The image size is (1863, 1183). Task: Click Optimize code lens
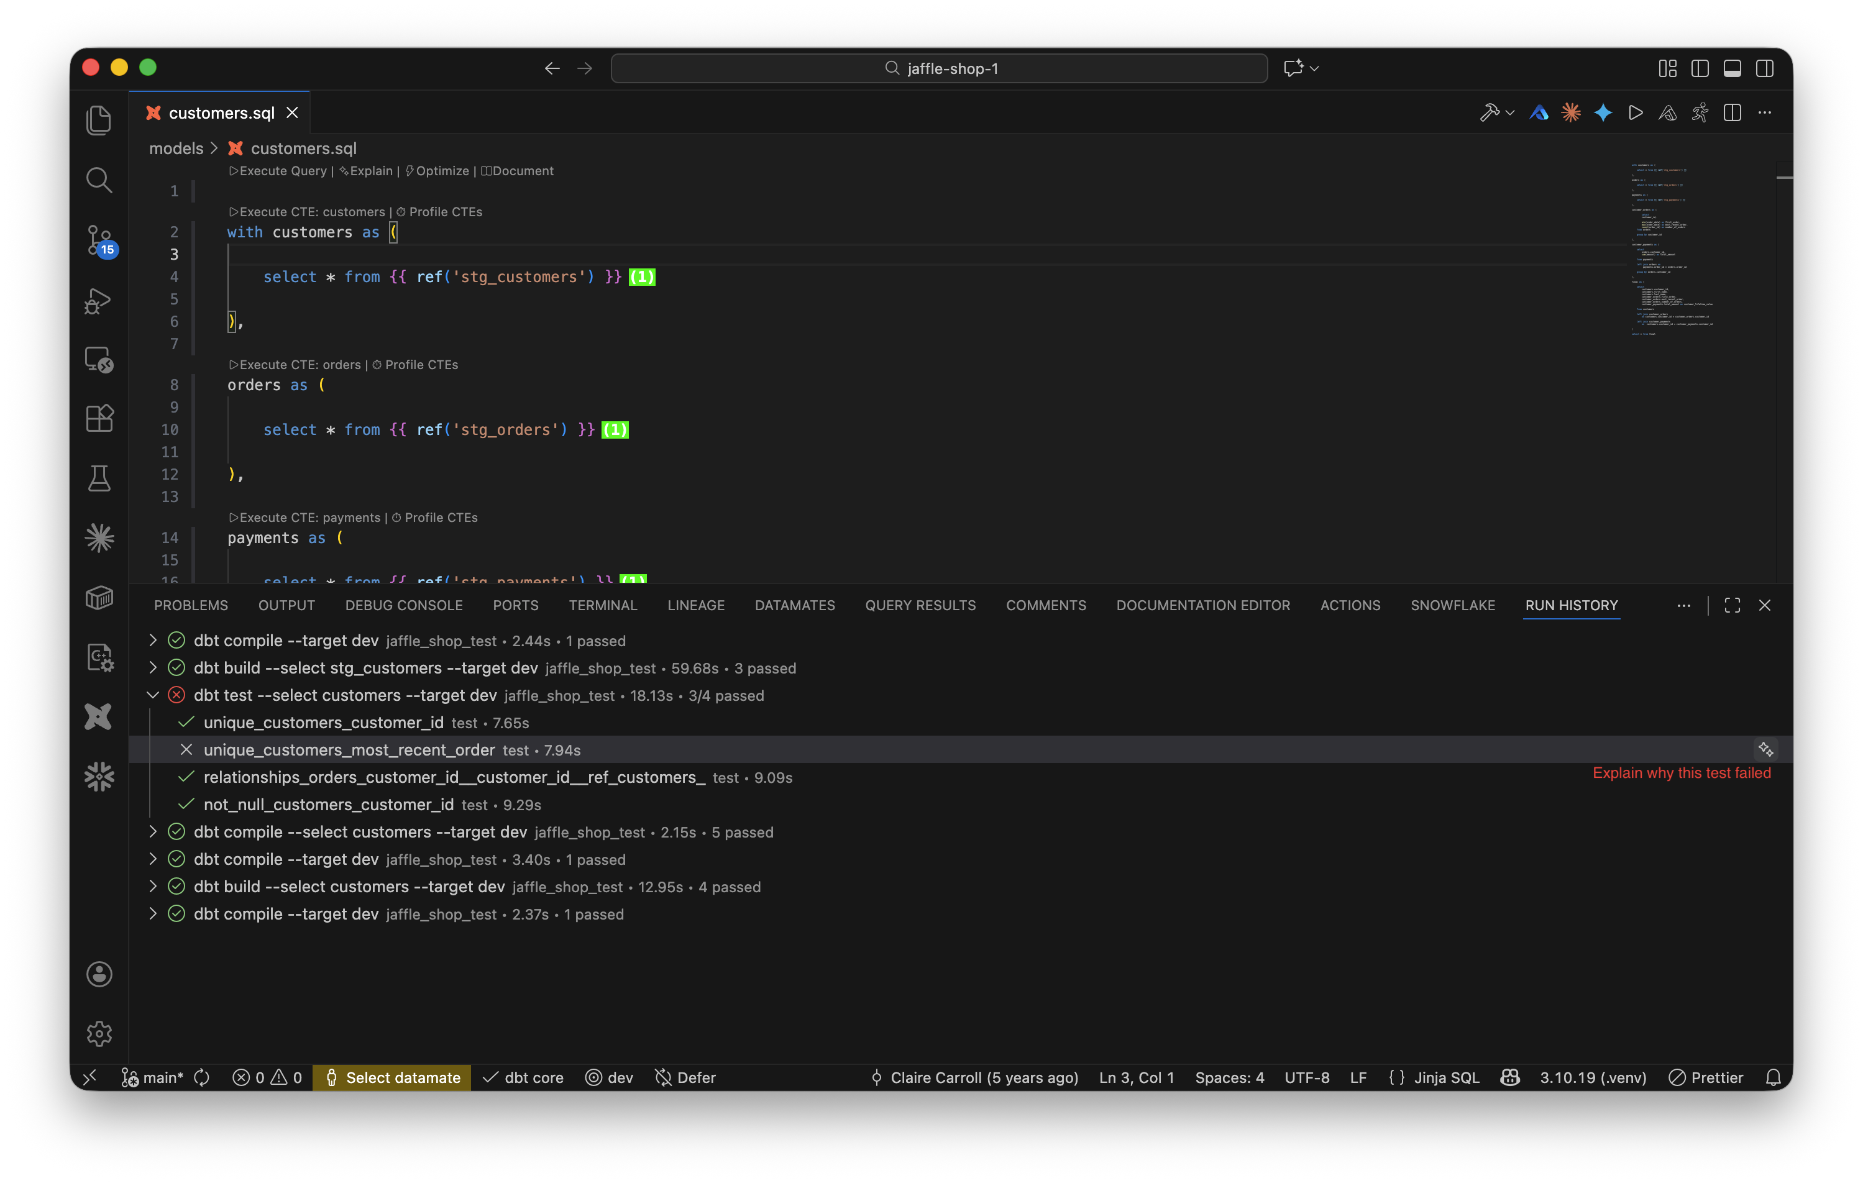tap(437, 171)
